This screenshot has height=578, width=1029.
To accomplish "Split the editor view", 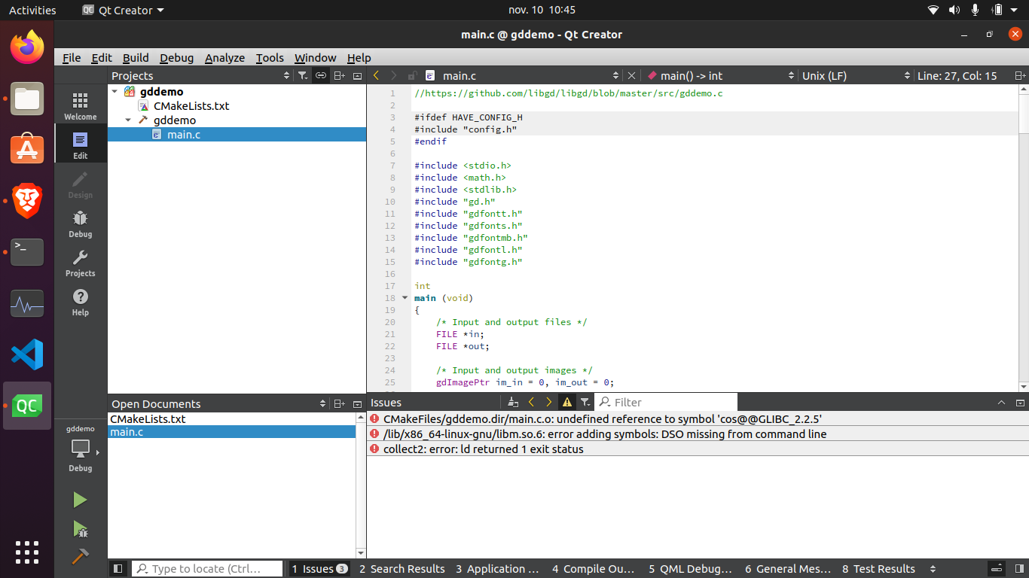I will 1020,75.
